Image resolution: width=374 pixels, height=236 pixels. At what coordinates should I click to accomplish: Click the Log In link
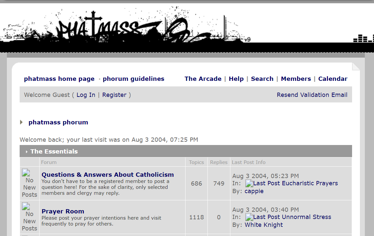pyautogui.click(x=86, y=95)
